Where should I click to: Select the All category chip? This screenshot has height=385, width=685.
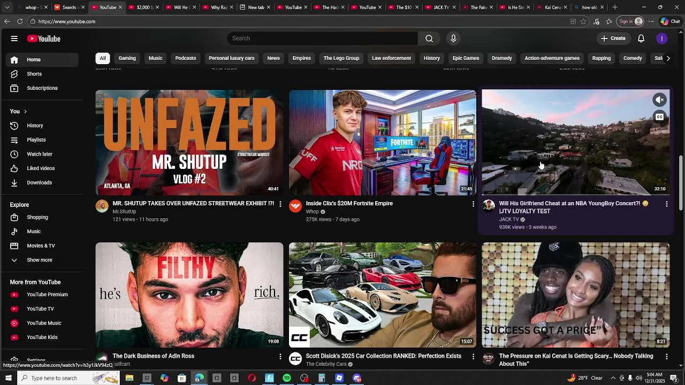(x=103, y=58)
